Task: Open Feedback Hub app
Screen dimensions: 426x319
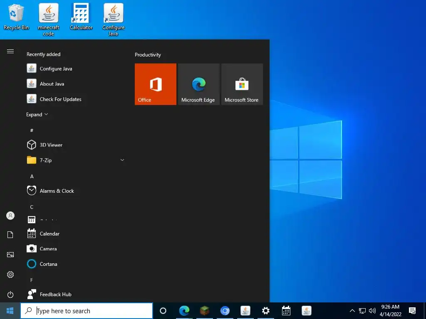Action: coord(76,294)
